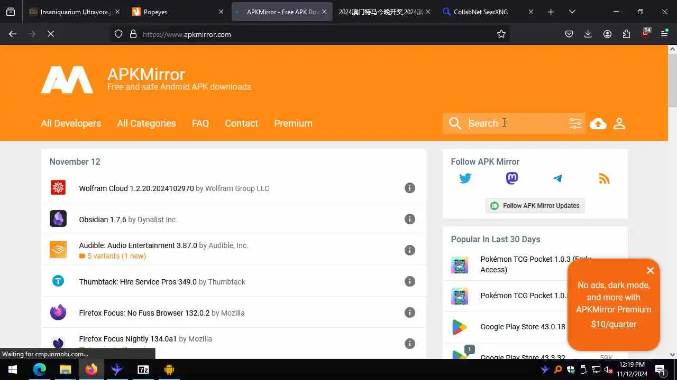The width and height of the screenshot is (677, 380).
Task: Open the user account login icon
Action: (x=619, y=123)
